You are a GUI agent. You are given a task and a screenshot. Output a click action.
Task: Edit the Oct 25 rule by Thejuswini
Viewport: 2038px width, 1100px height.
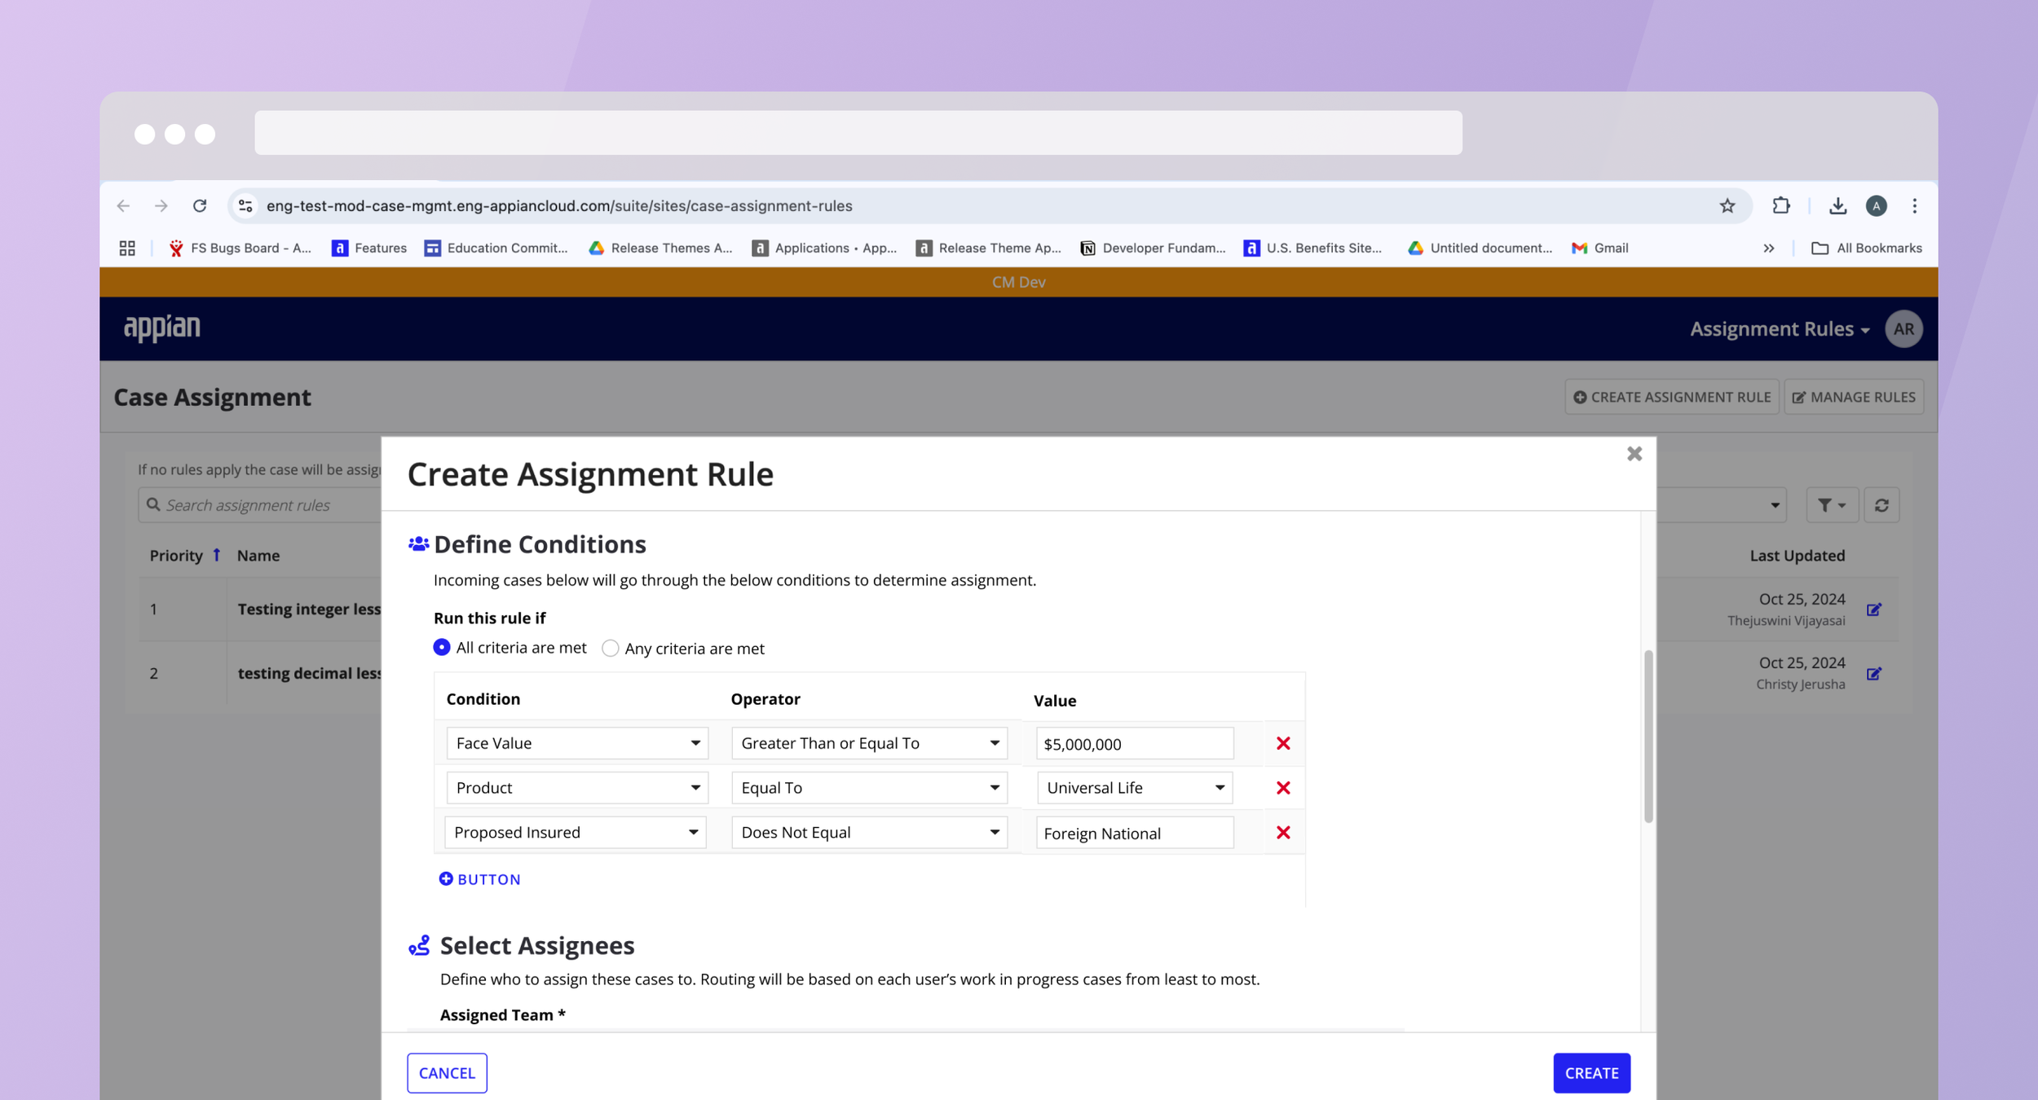point(1873,609)
